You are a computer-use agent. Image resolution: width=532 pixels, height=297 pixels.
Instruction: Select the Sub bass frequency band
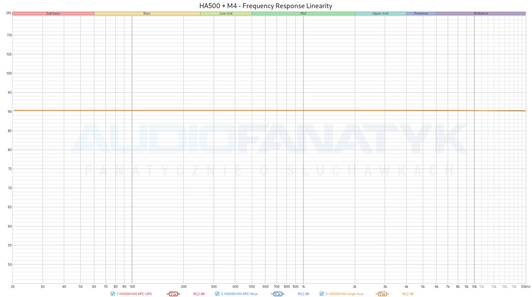click(x=53, y=14)
